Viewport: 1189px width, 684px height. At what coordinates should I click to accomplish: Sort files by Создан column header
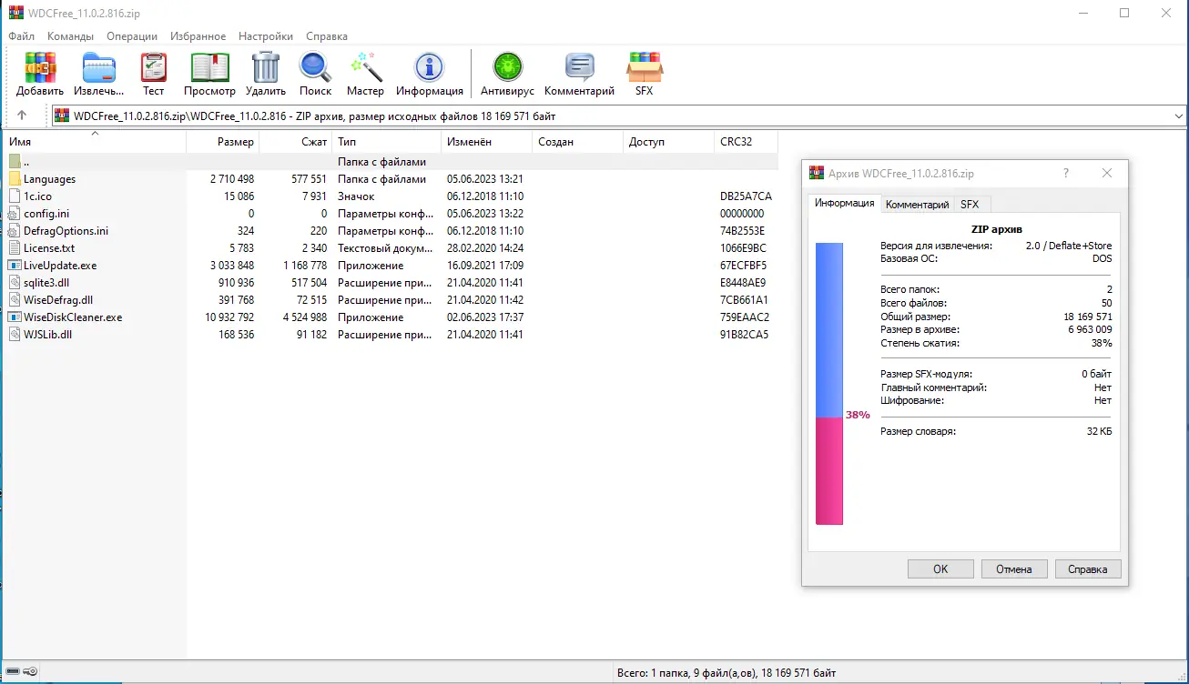(577, 142)
